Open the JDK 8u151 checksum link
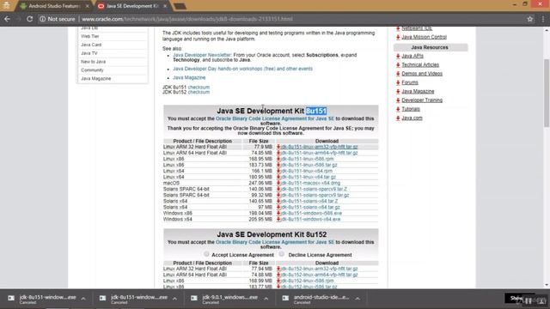Viewport: 550px width, 309px height. pyautogui.click(x=199, y=87)
